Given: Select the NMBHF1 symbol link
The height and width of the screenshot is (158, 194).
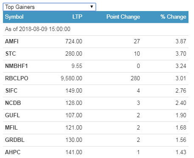Looking at the screenshot, I should 17,66.
